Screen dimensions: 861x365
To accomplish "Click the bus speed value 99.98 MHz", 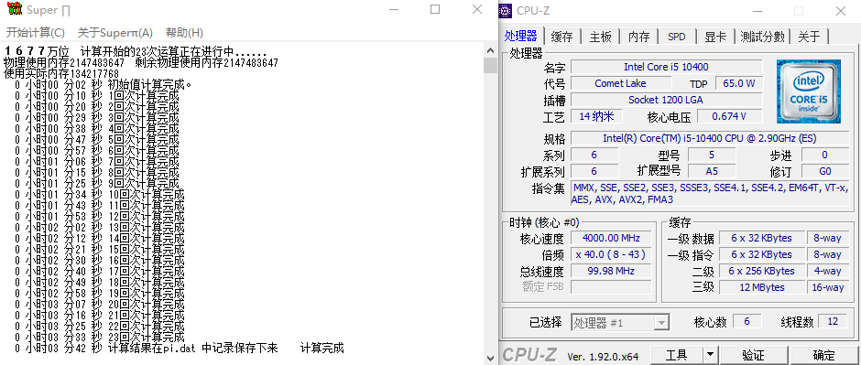I will coord(611,272).
